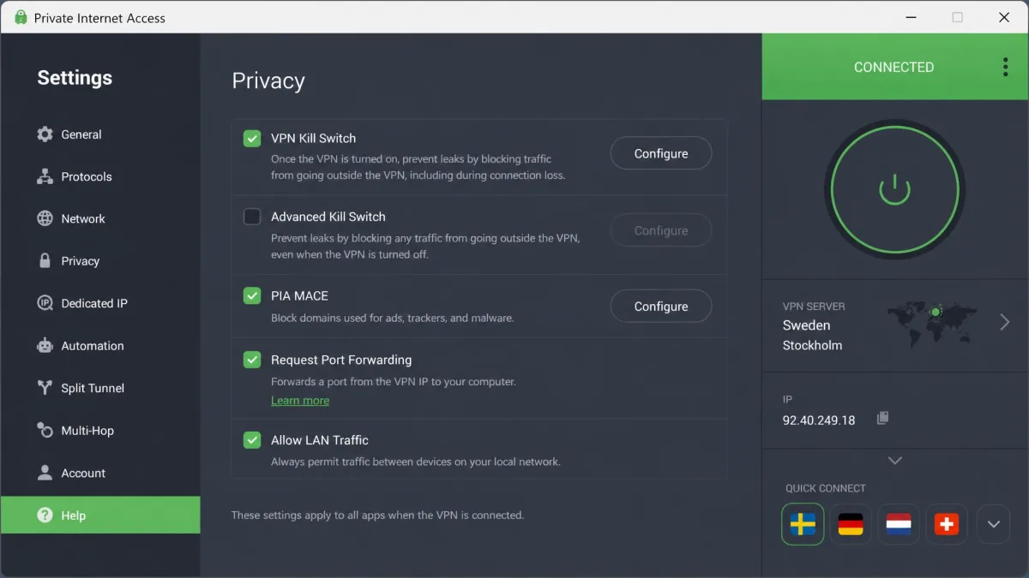Click the Multi-Hop icon

(x=45, y=431)
